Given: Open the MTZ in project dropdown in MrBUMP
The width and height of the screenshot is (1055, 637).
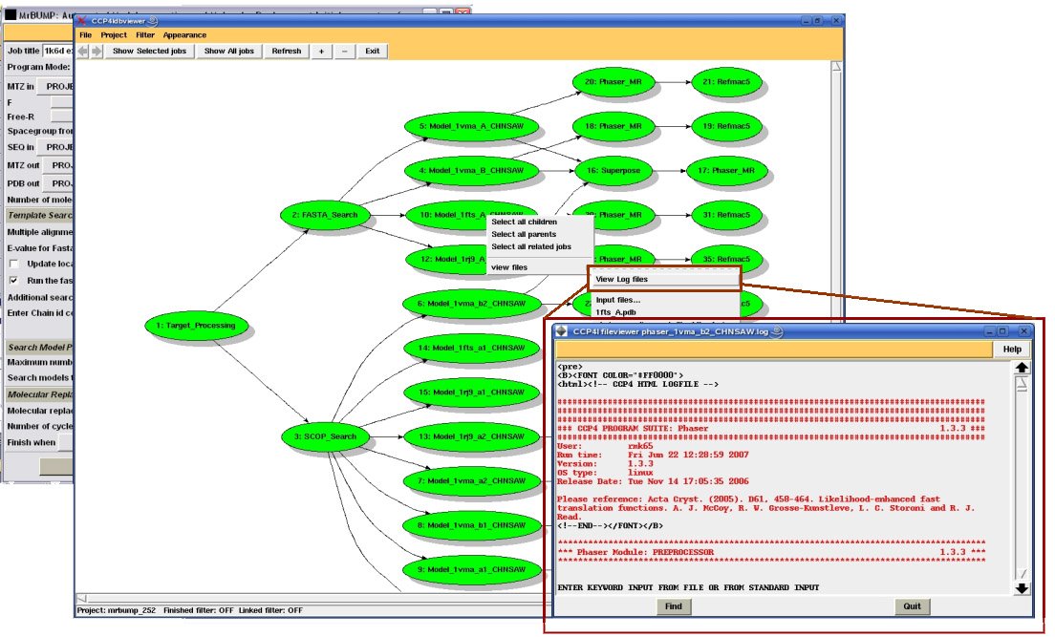Looking at the screenshot, I should click(x=55, y=86).
